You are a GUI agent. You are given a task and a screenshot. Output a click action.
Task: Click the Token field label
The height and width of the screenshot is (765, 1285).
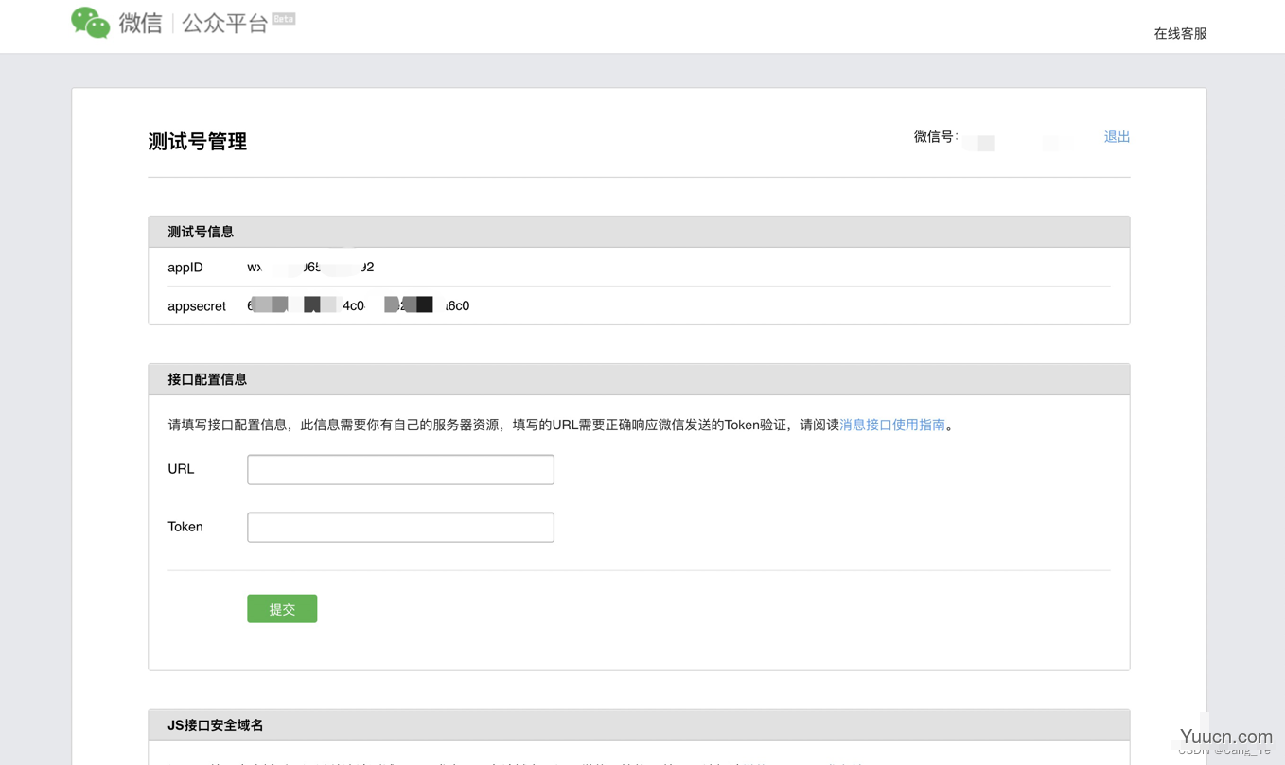185,527
